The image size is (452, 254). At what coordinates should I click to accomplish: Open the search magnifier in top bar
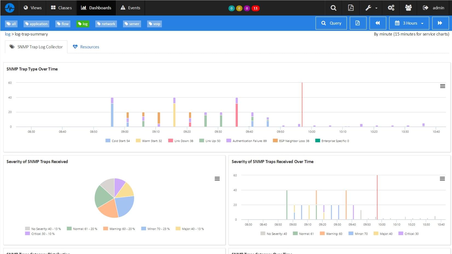pyautogui.click(x=333, y=8)
